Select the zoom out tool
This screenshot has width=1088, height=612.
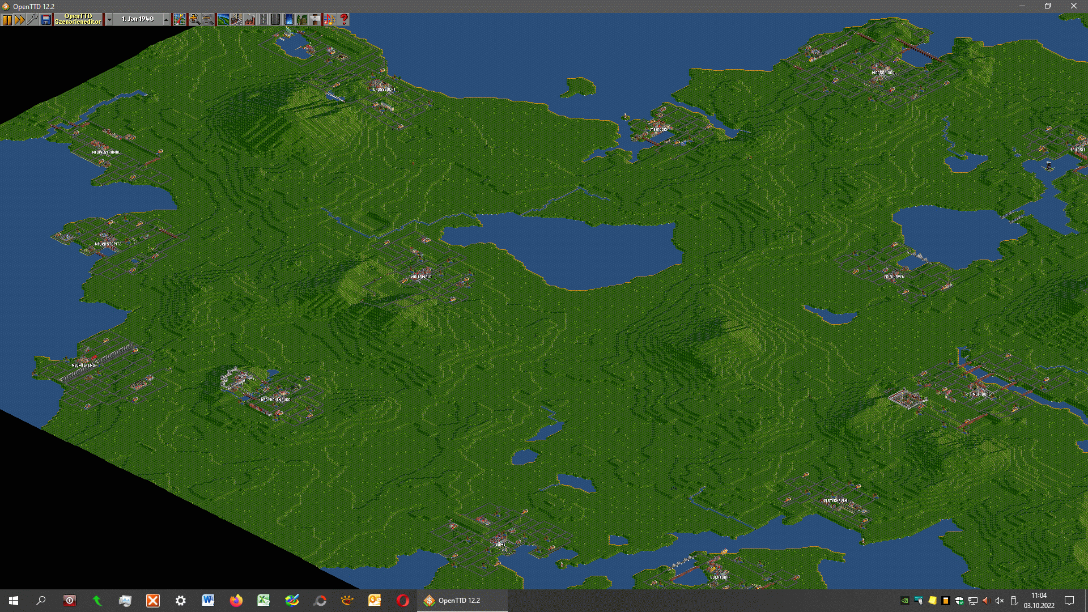tap(208, 20)
